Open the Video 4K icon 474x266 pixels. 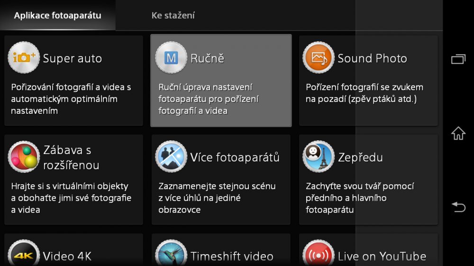click(24, 255)
